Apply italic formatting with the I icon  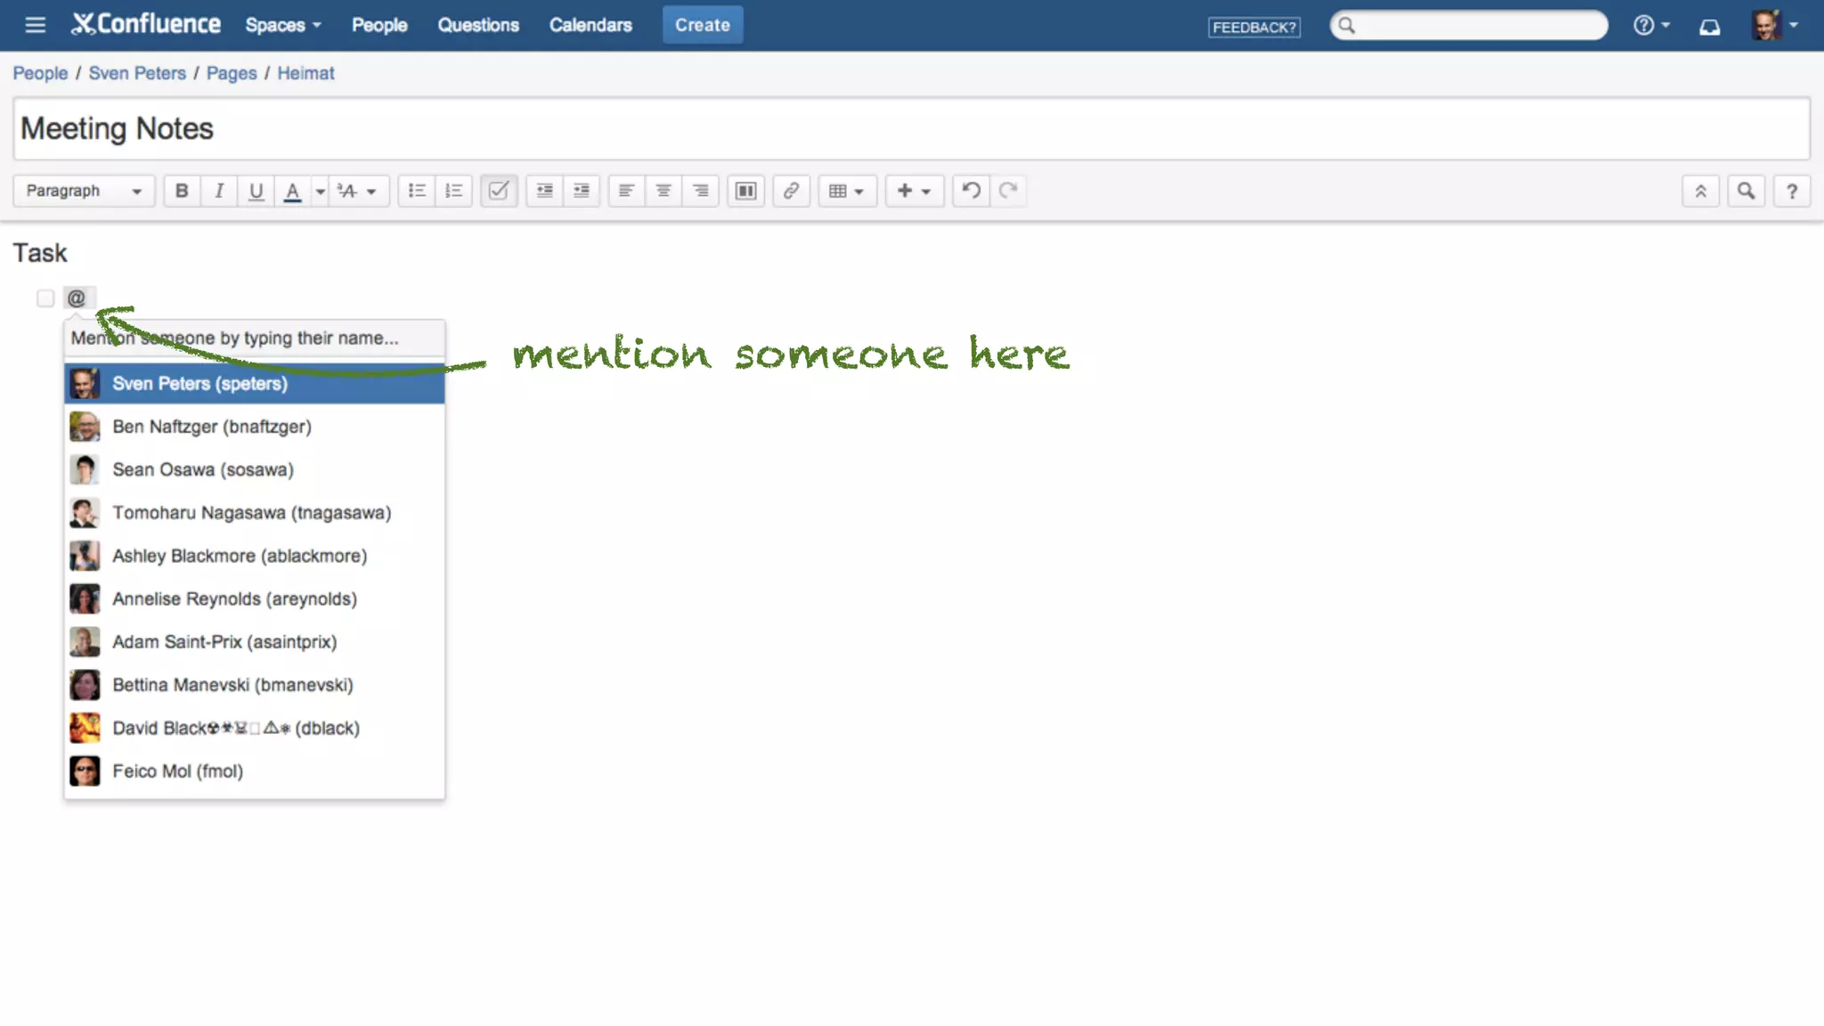pyautogui.click(x=219, y=191)
